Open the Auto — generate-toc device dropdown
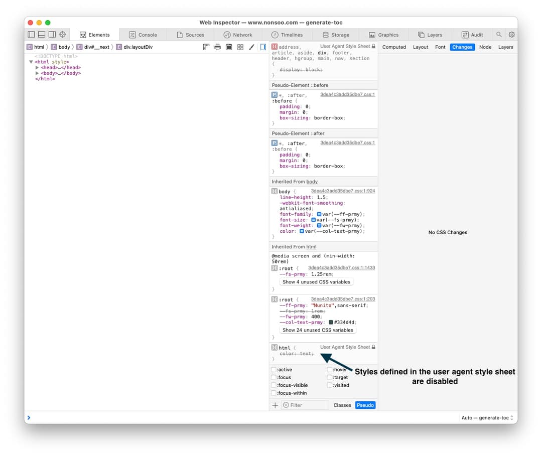 tap(487, 417)
